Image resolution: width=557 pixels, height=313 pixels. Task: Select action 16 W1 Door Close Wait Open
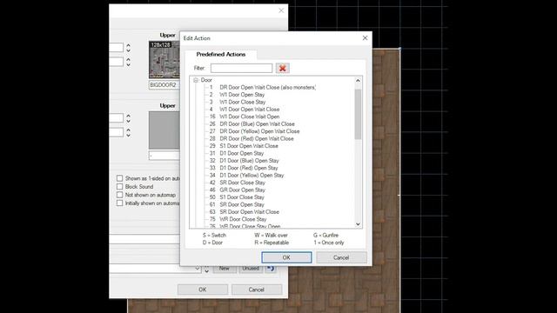[x=244, y=117]
